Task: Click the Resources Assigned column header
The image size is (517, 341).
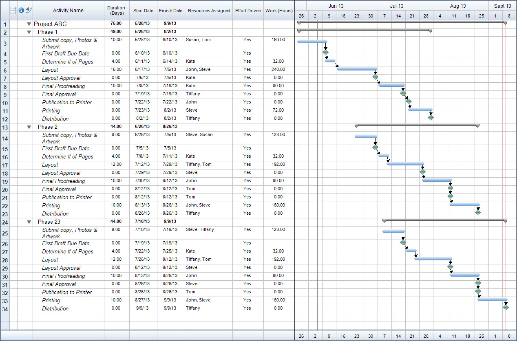Action: 209,11
